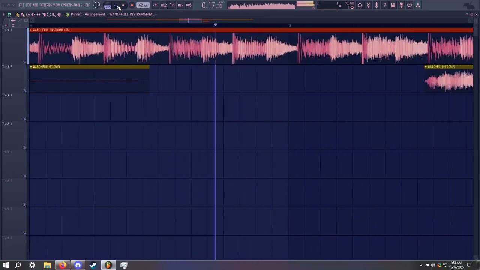Viewport: 480px width, 270px height.
Task: Open the TOOLS menu
Action: (78, 5)
